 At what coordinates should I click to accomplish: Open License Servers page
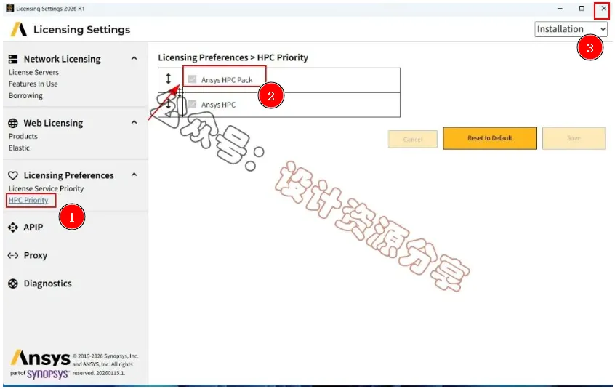[33, 72]
